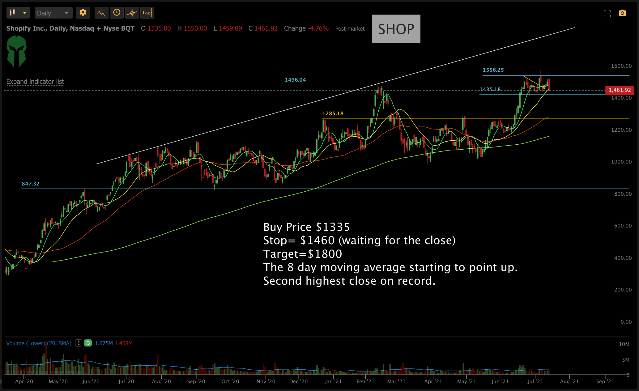Image resolution: width=639 pixels, height=391 pixels.
Task: Select the 1556.25 price level label
Action: click(493, 70)
